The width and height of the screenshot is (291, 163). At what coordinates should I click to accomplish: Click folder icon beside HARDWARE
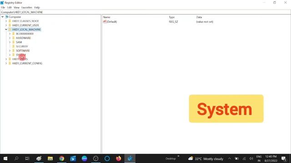click(14, 38)
